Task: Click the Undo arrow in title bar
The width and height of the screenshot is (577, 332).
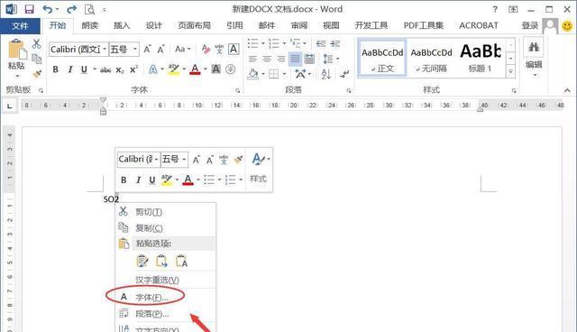Action: 48,9
